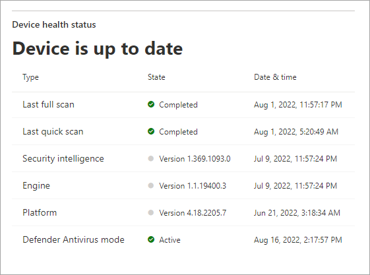The width and height of the screenshot is (370, 275).
Task: Click the Aug 16, 2022 timestamp
Action: coord(298,240)
